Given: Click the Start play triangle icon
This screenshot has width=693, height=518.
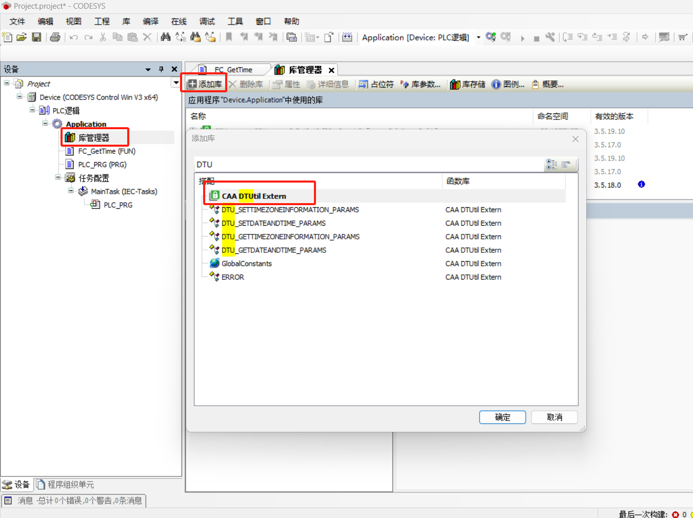Looking at the screenshot, I should click(523, 38).
